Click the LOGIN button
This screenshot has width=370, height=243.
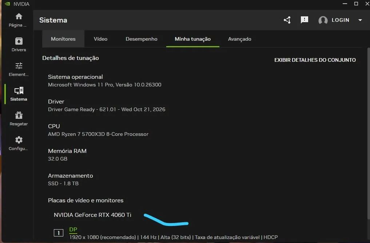[340, 20]
